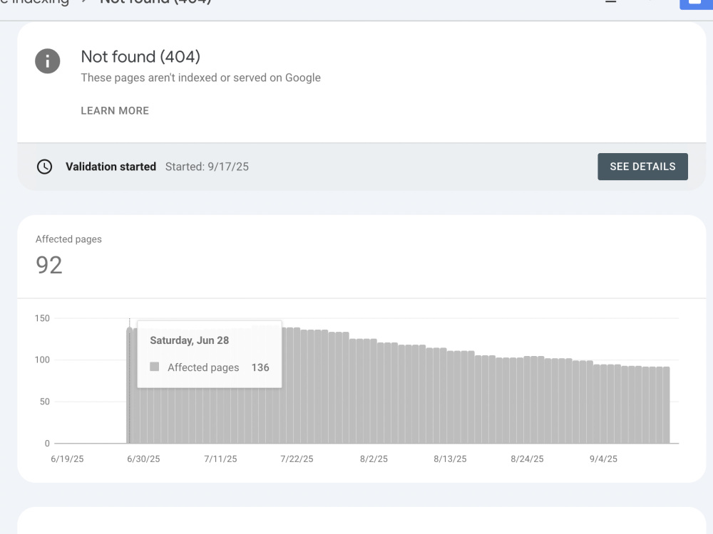Select the highlighted Jun 28 bar marker

tap(130, 385)
